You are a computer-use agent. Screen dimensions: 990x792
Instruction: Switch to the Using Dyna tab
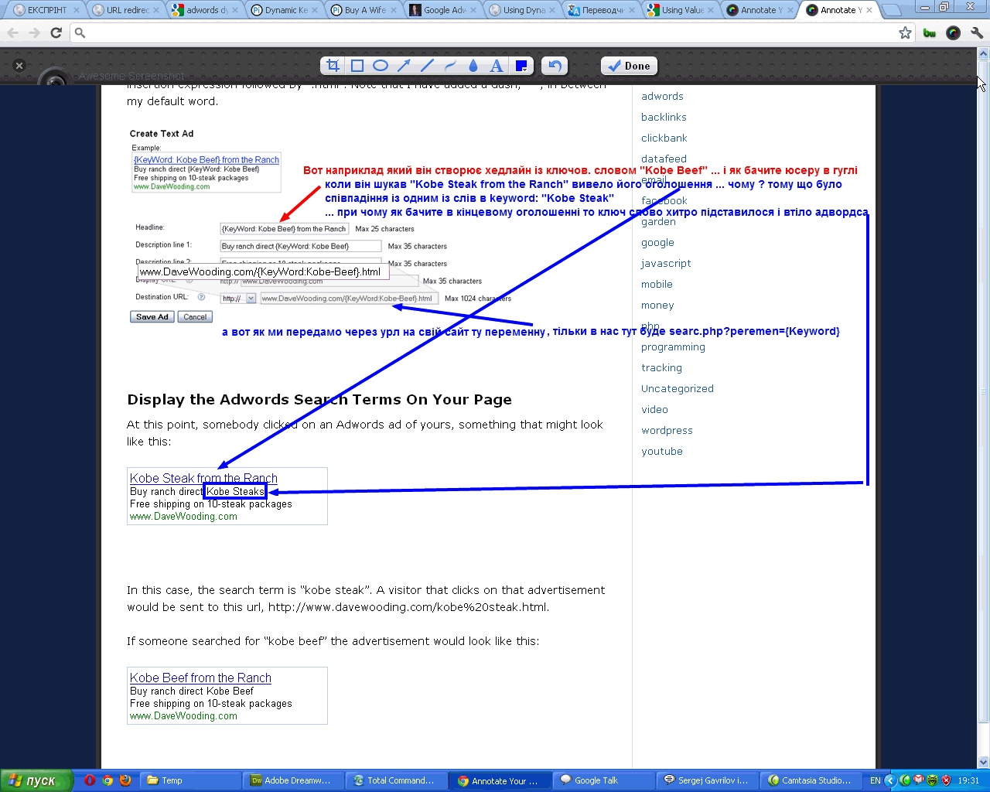tap(522, 10)
